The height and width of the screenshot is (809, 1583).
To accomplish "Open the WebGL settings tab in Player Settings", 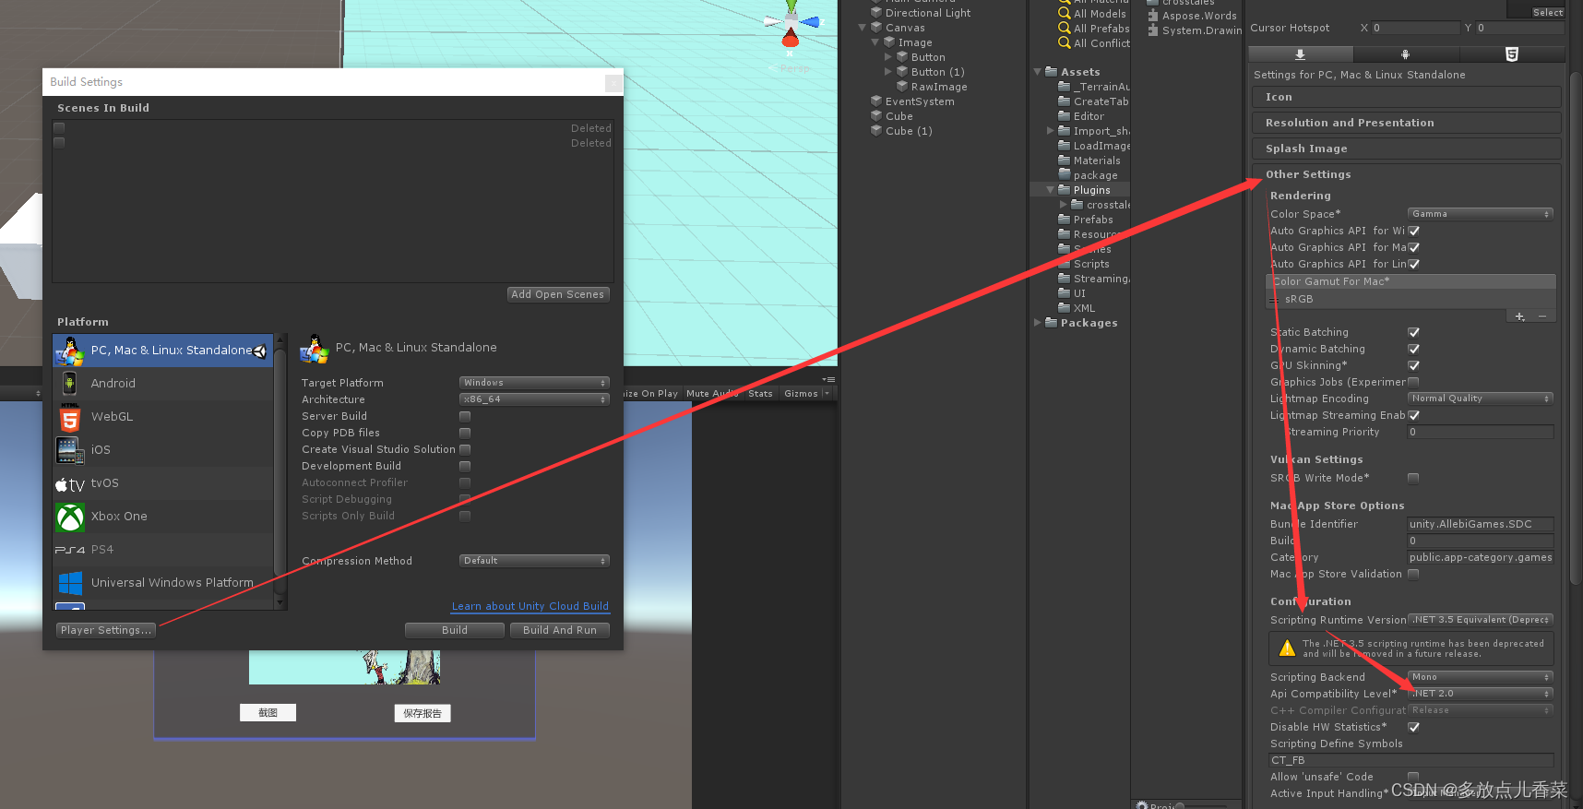I will coord(1511,54).
